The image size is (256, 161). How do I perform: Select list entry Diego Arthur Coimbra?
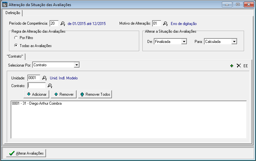click(x=37, y=104)
